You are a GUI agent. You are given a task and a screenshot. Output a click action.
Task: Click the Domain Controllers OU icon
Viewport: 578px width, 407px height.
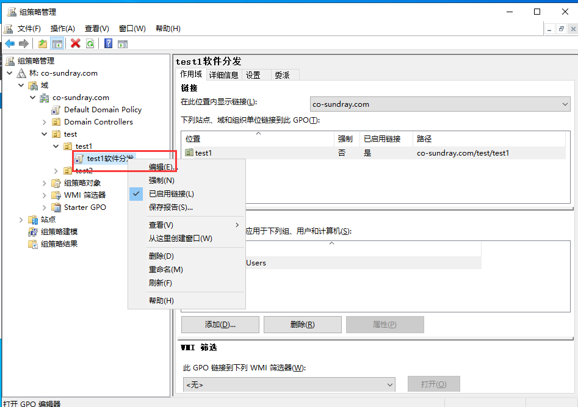click(x=56, y=122)
